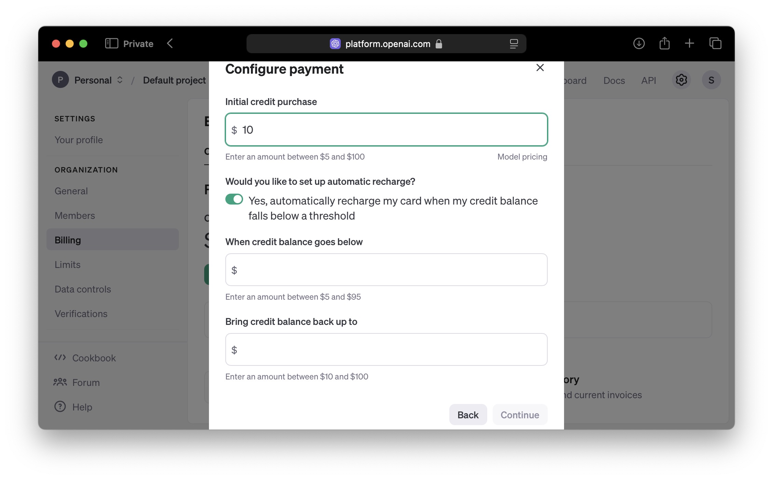773x480 pixels.
Task: Select Billing in the sidebar
Action: coord(113,240)
